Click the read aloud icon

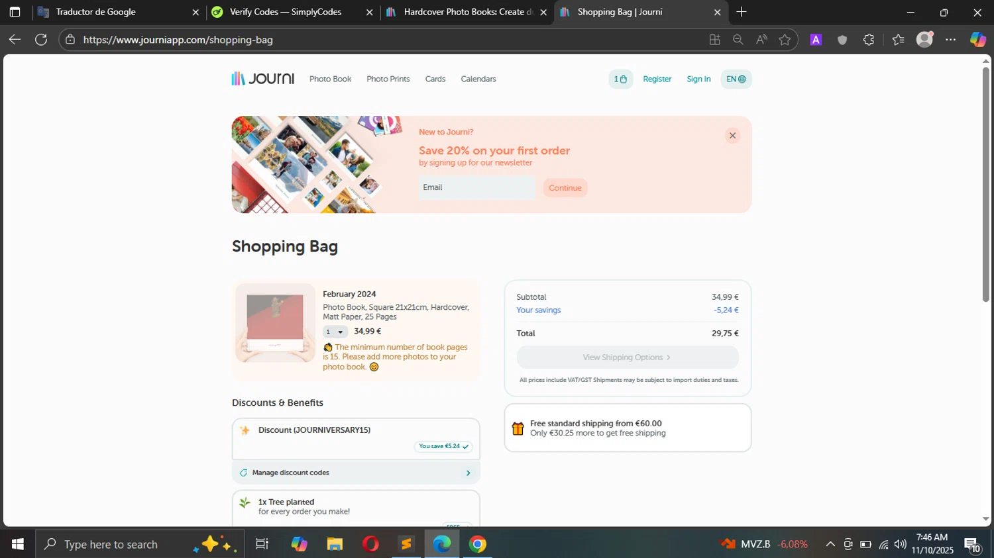[x=761, y=40]
